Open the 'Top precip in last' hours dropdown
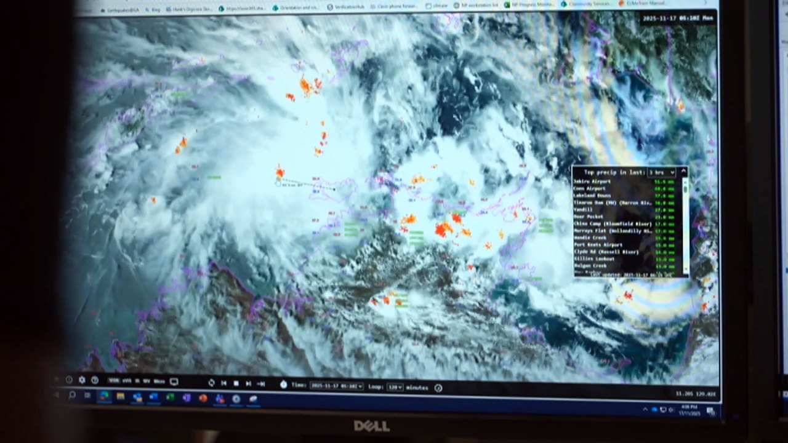 661,173
